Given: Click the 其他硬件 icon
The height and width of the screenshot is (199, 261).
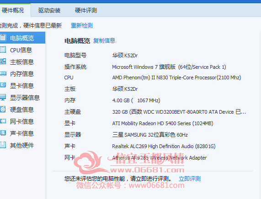Looking at the screenshot, I should [x=3, y=145].
